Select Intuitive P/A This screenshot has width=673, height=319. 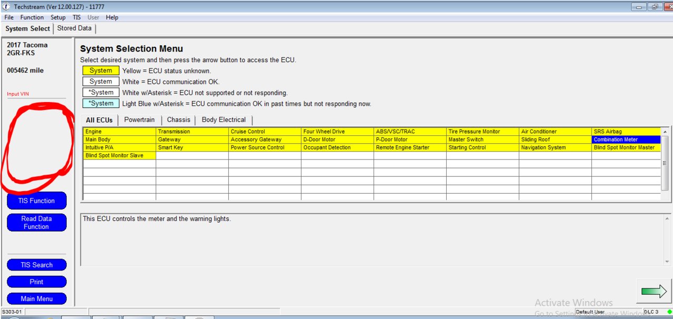click(x=120, y=147)
